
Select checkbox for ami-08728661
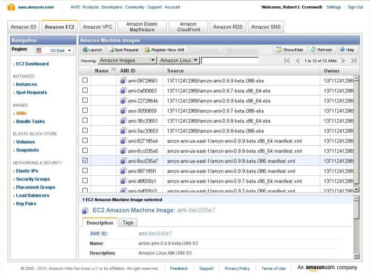click(85, 80)
